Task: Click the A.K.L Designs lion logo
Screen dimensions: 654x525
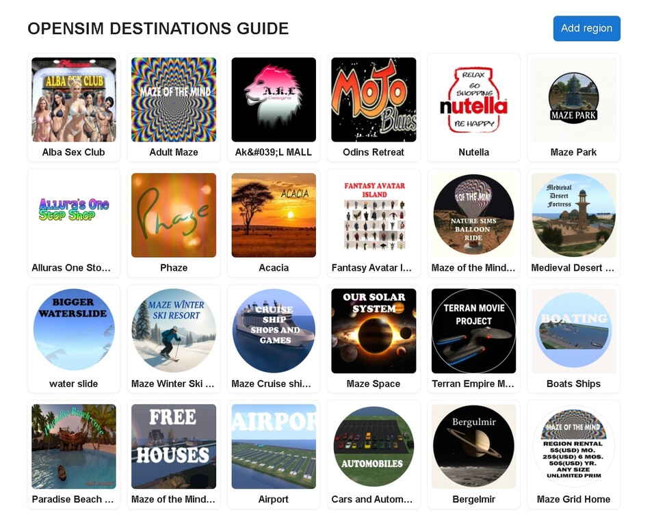Action: coord(274,100)
